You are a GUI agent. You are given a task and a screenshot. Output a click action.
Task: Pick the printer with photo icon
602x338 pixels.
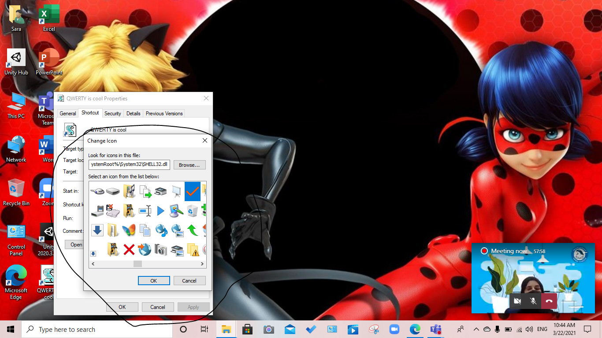[177, 250]
